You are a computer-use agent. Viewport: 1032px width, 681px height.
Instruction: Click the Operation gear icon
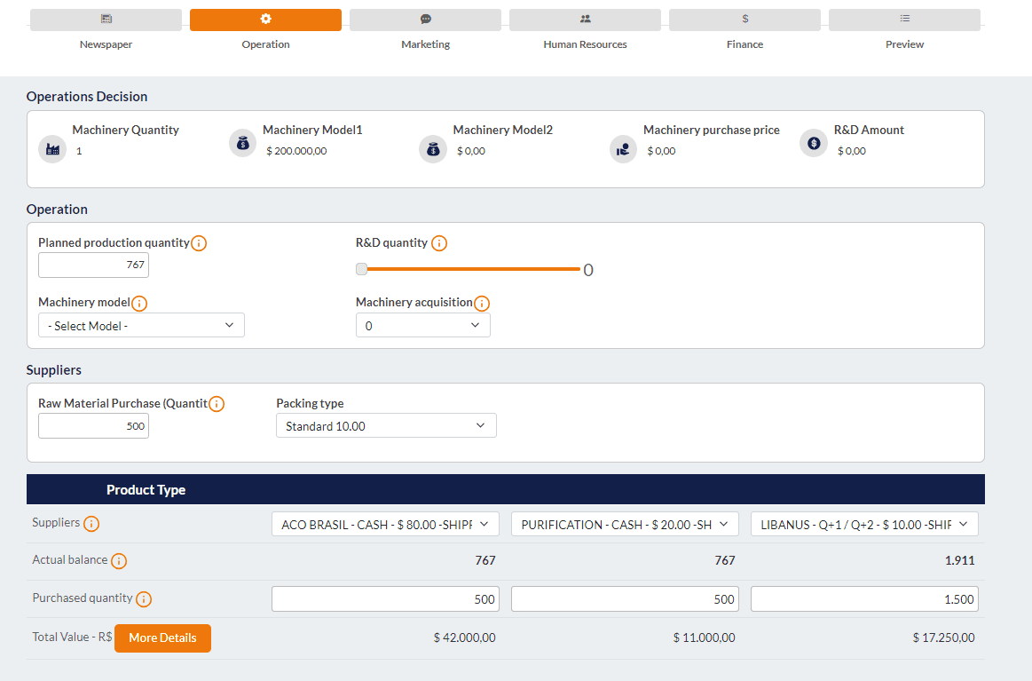pos(265,19)
